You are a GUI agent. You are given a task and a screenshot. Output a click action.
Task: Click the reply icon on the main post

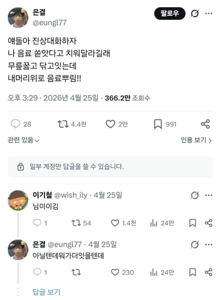16,124
